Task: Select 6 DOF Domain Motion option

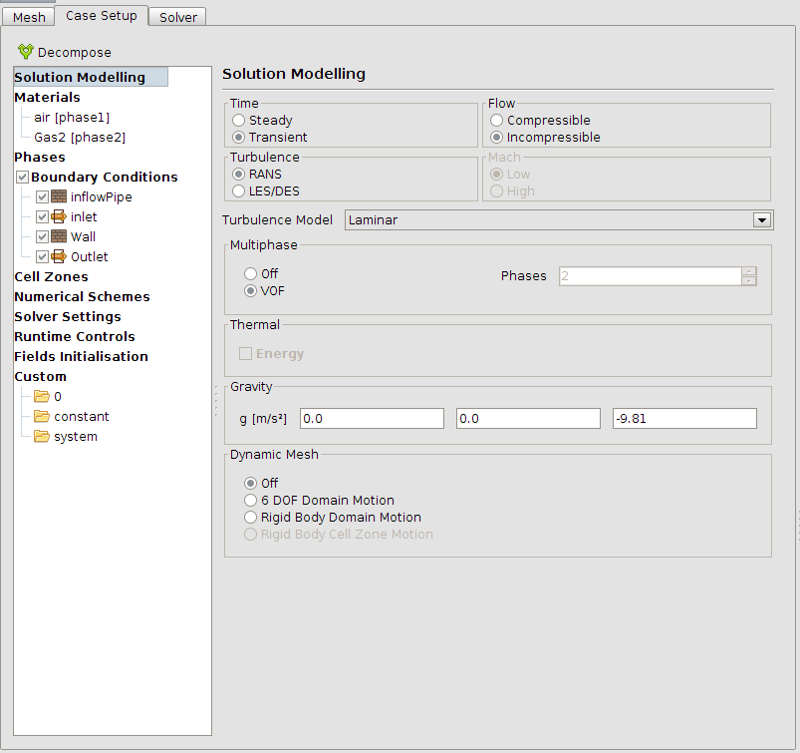Action: click(x=250, y=500)
